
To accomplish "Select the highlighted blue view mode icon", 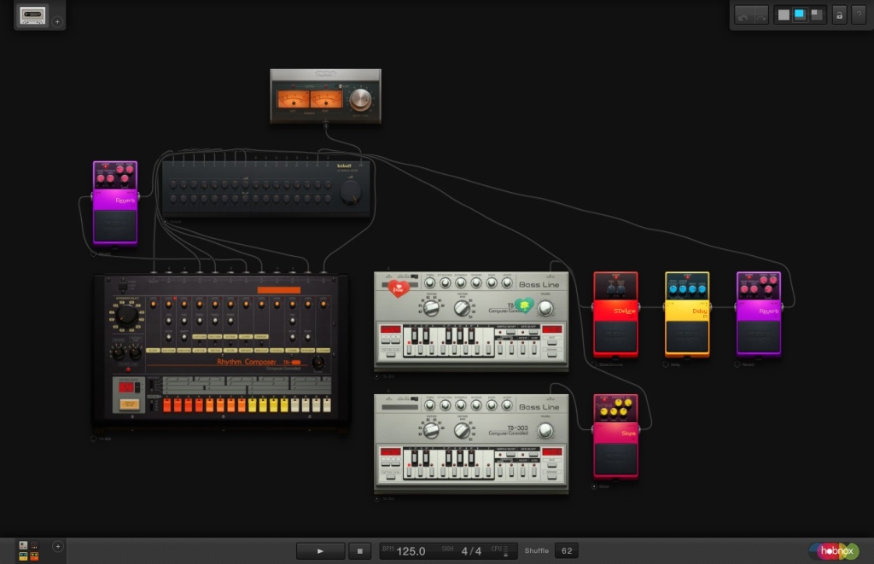I will coord(800,15).
